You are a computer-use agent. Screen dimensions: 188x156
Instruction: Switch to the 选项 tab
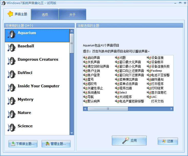tap(45, 15)
